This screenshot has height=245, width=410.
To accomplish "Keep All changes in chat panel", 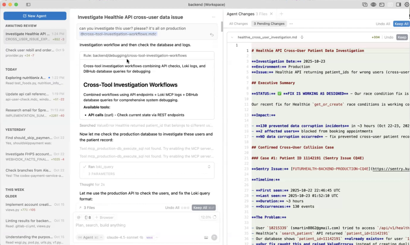I will pyautogui.click(x=203, y=208).
